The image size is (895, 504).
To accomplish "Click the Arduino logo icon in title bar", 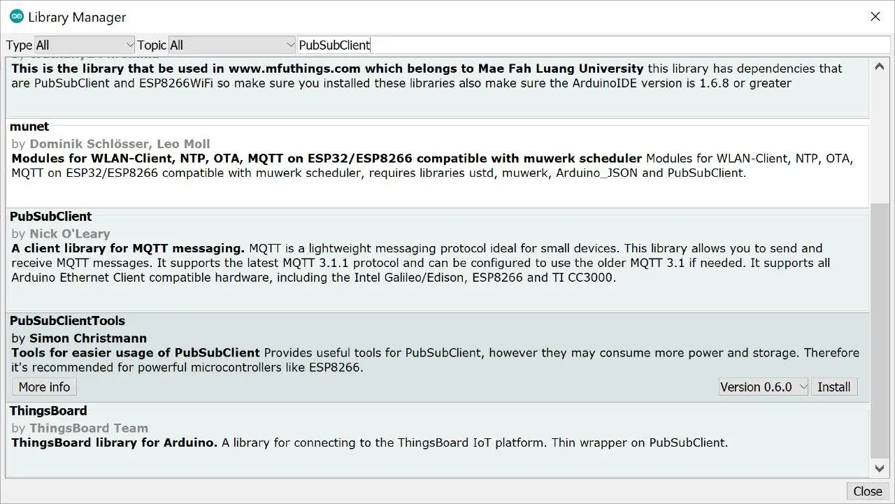I will [x=16, y=16].
